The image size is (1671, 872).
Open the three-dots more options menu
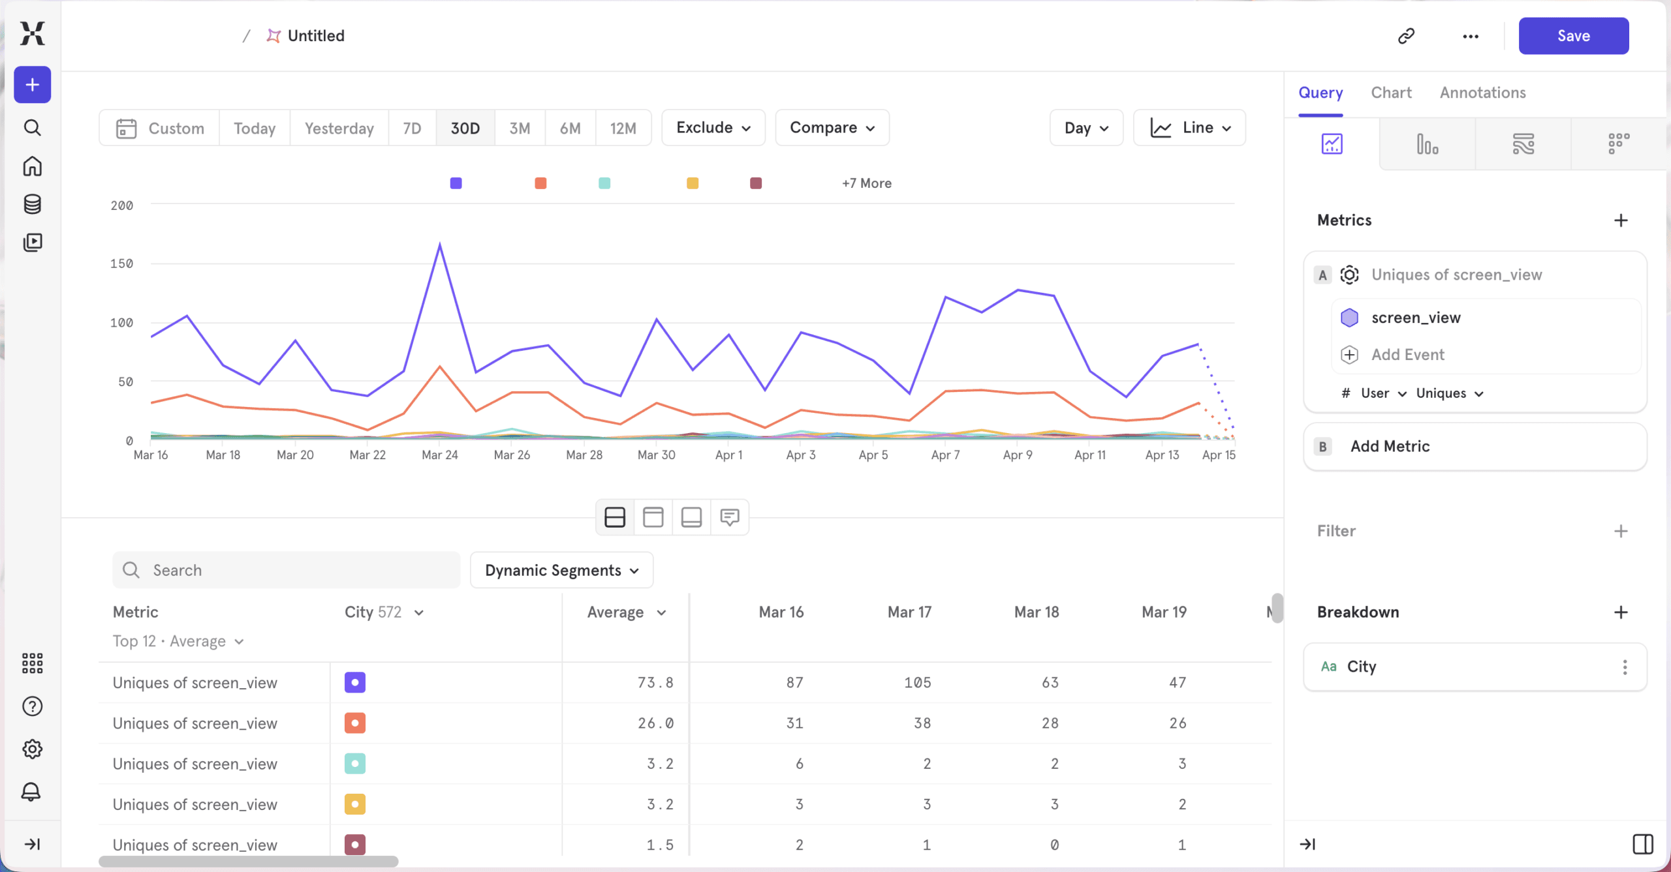[x=1470, y=36]
